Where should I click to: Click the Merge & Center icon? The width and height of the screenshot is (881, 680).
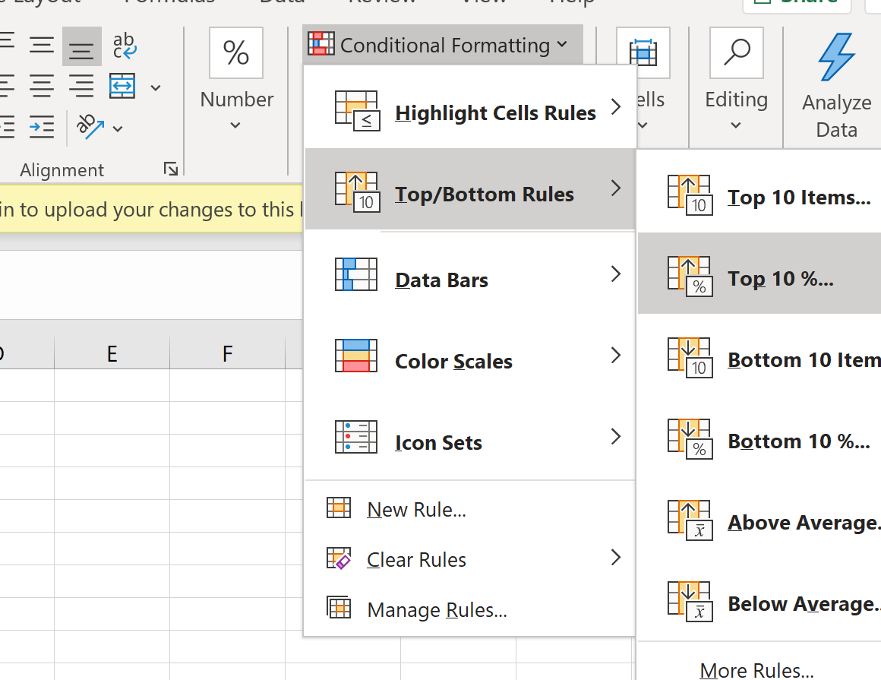point(122,86)
